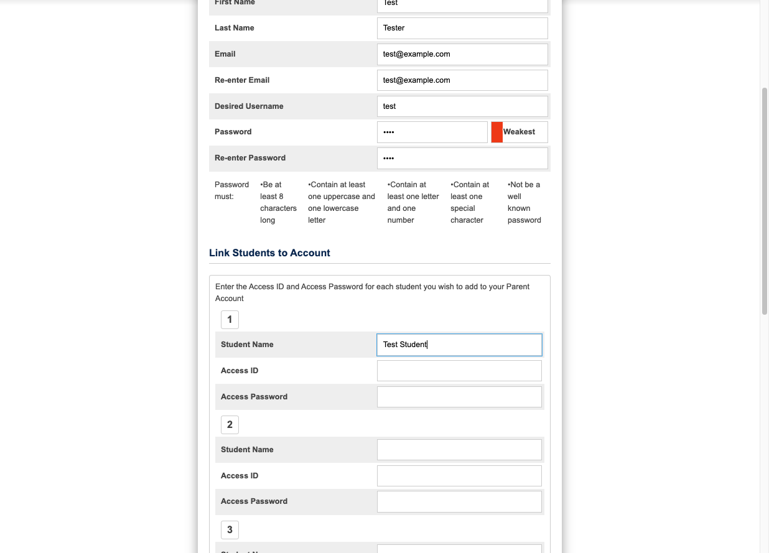
Task: Click the 'one uppercase and one lowercase letter' rule
Action: coord(342,202)
